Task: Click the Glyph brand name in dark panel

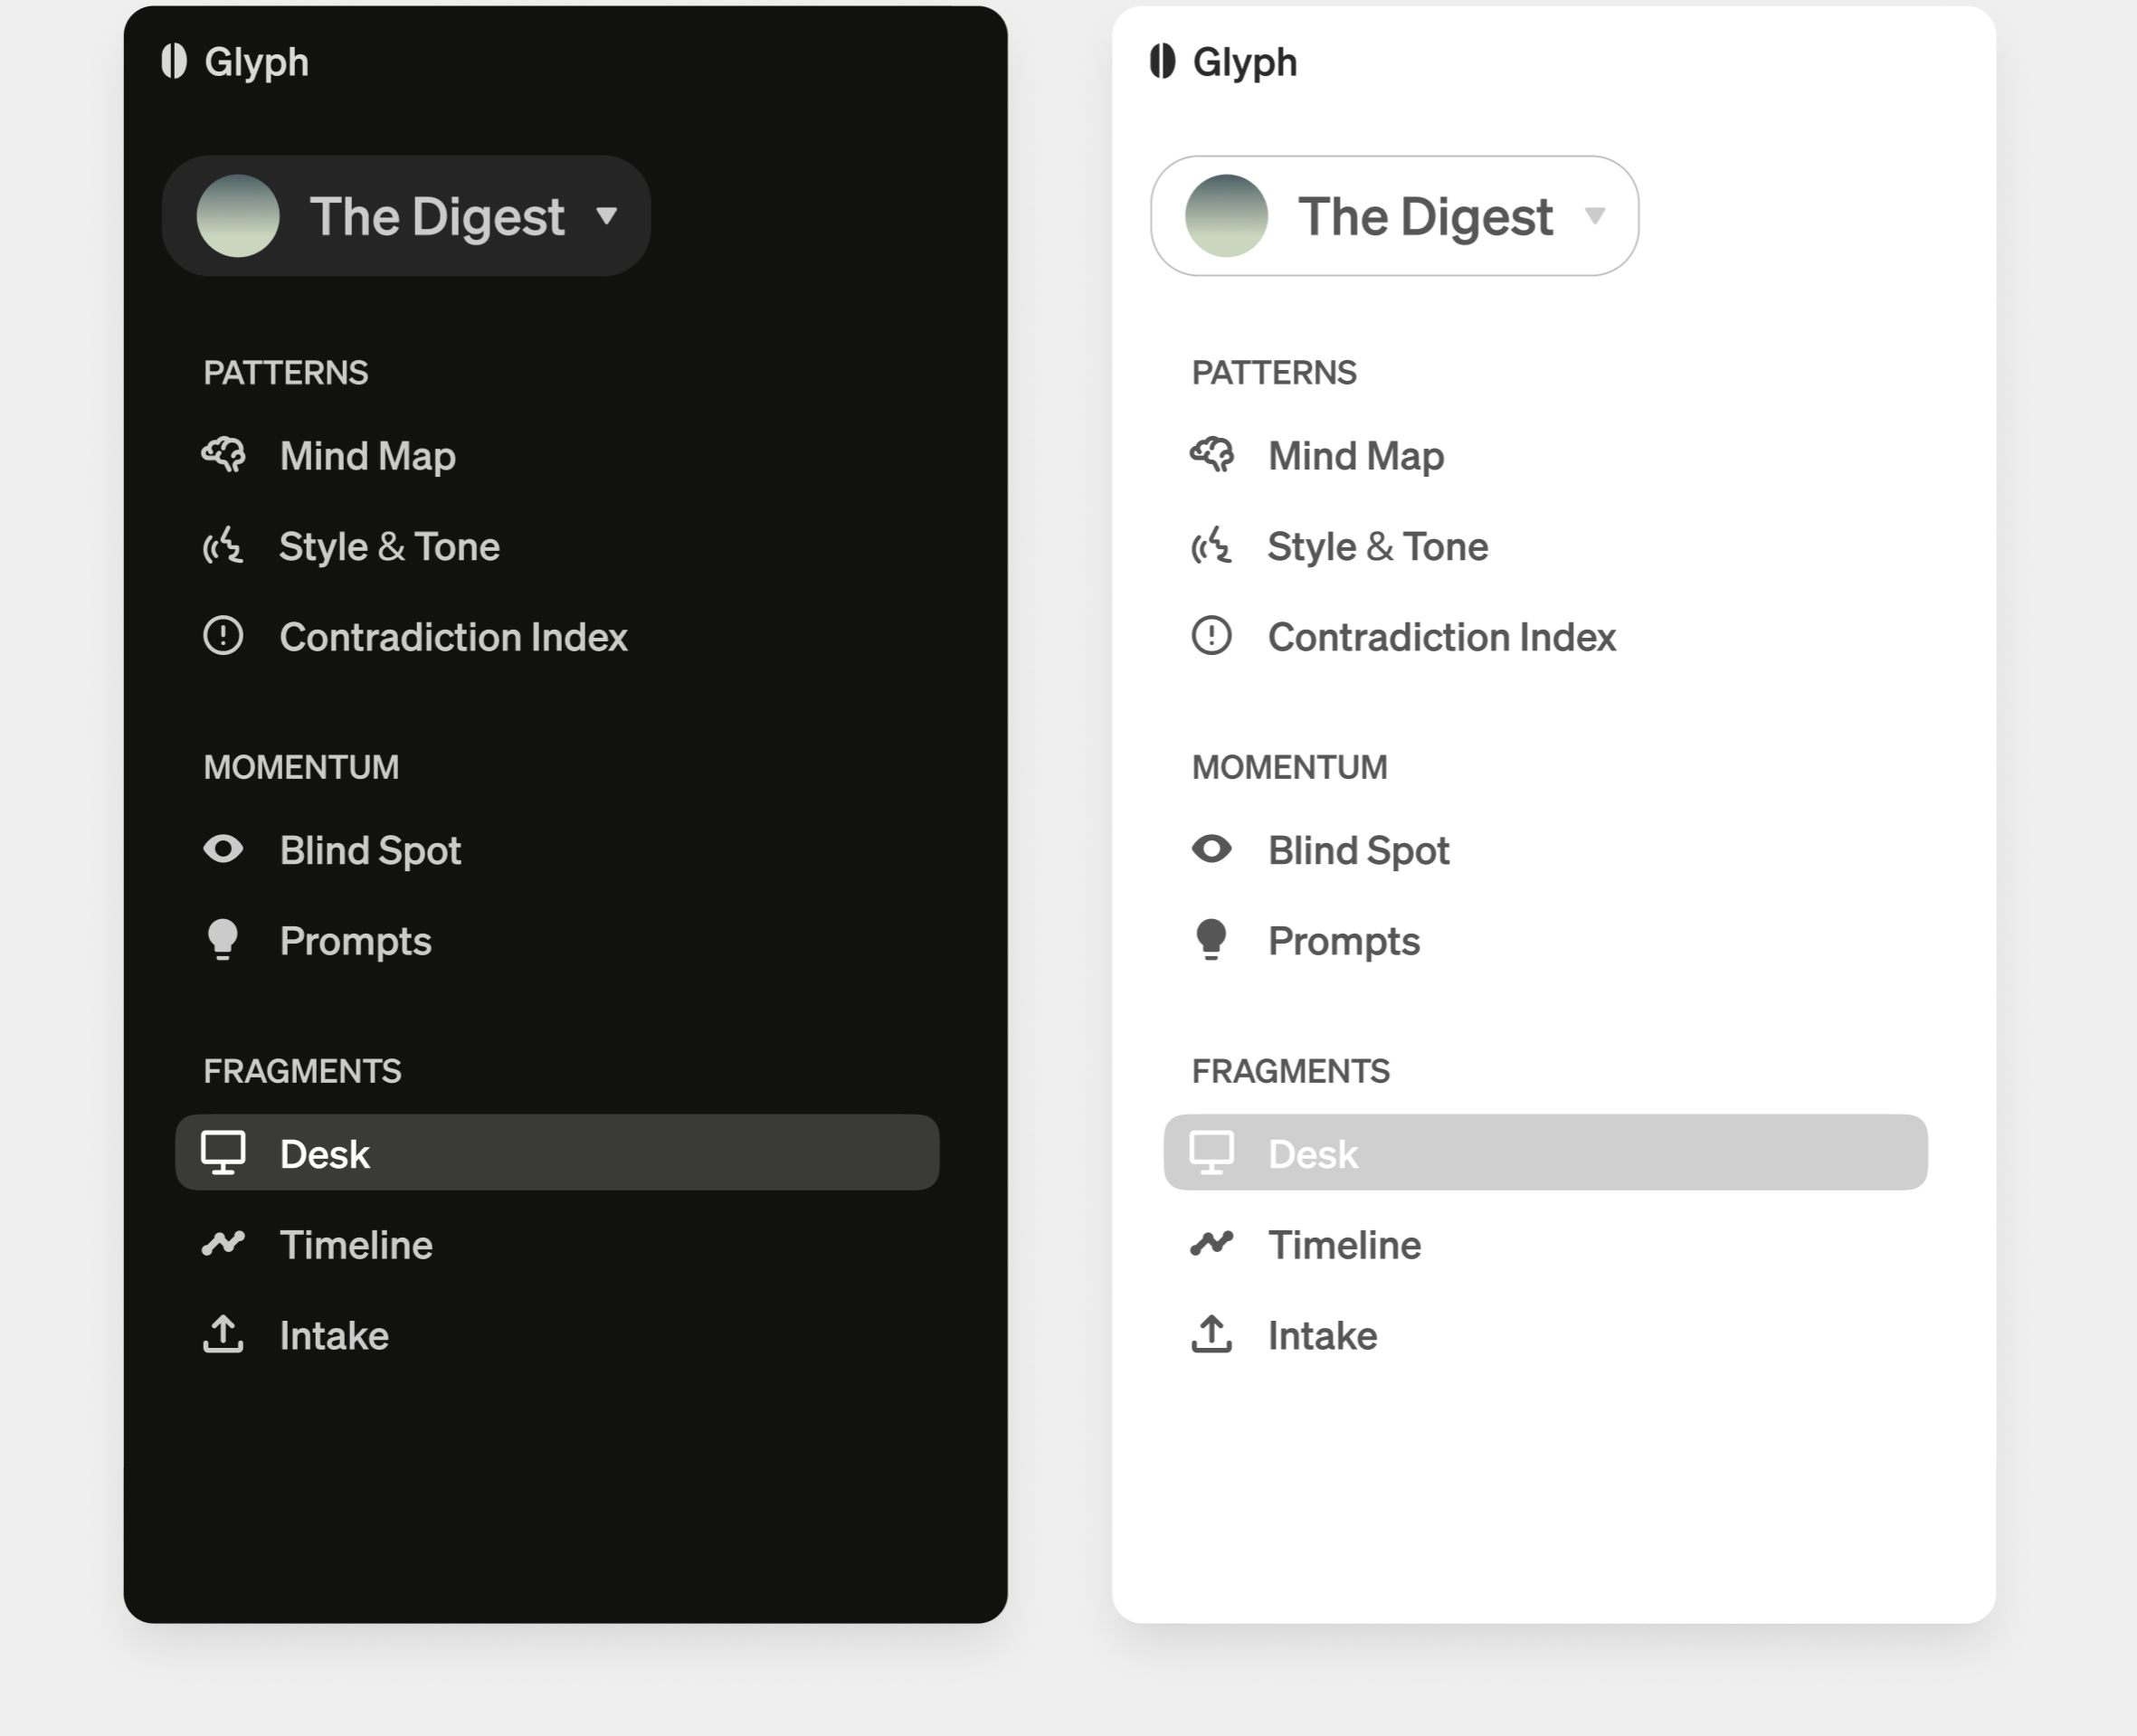Action: tap(256, 62)
